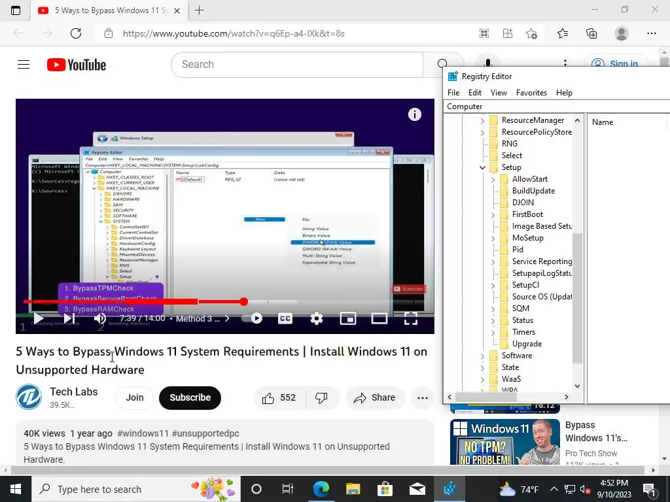Share the video
The height and width of the screenshot is (502, 670).
(375, 398)
